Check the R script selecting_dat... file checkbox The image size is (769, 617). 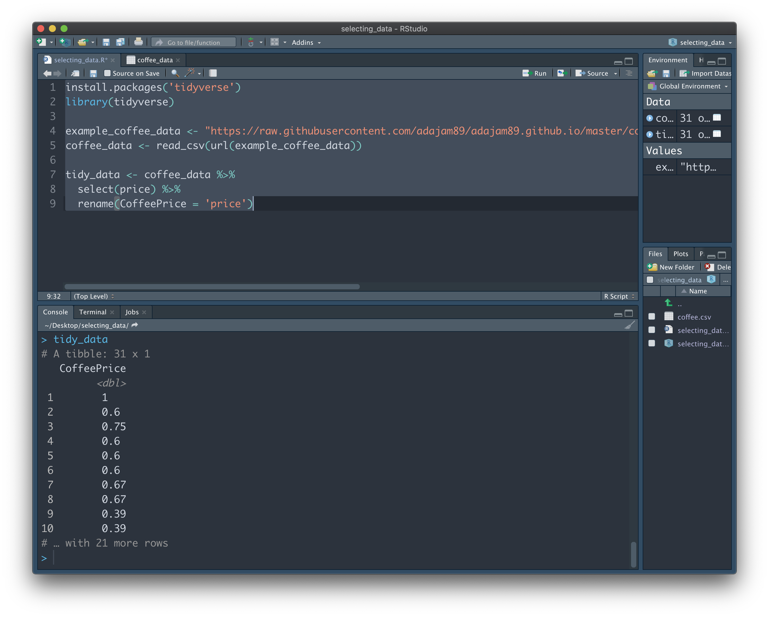(652, 330)
